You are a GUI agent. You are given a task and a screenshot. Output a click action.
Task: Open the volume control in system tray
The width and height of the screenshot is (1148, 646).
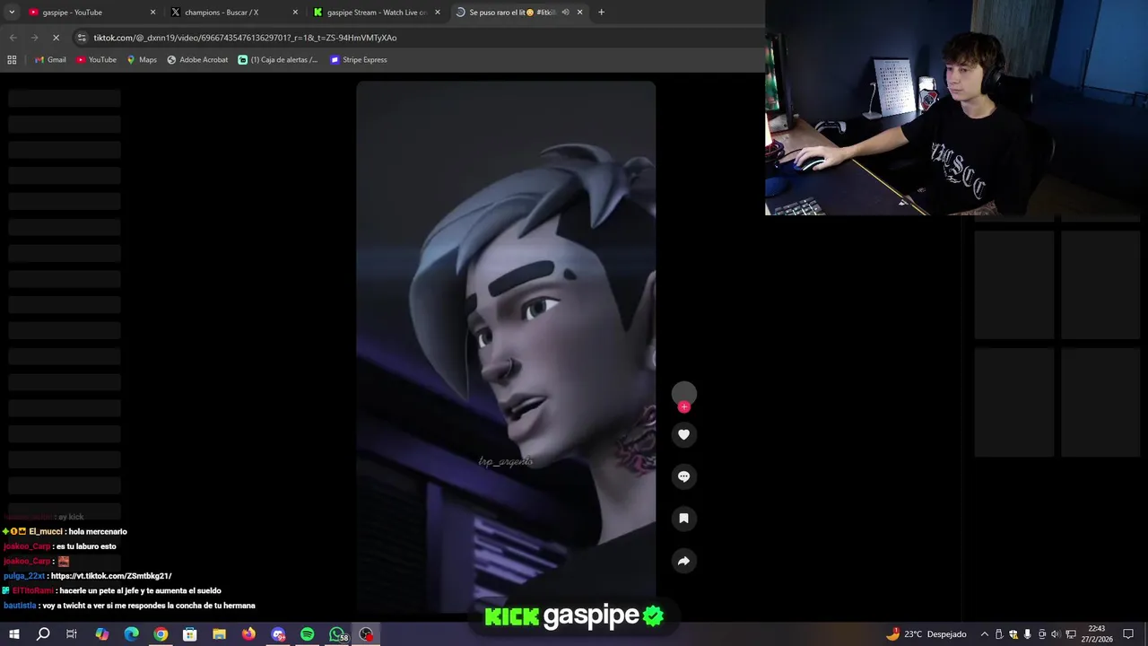(1056, 634)
